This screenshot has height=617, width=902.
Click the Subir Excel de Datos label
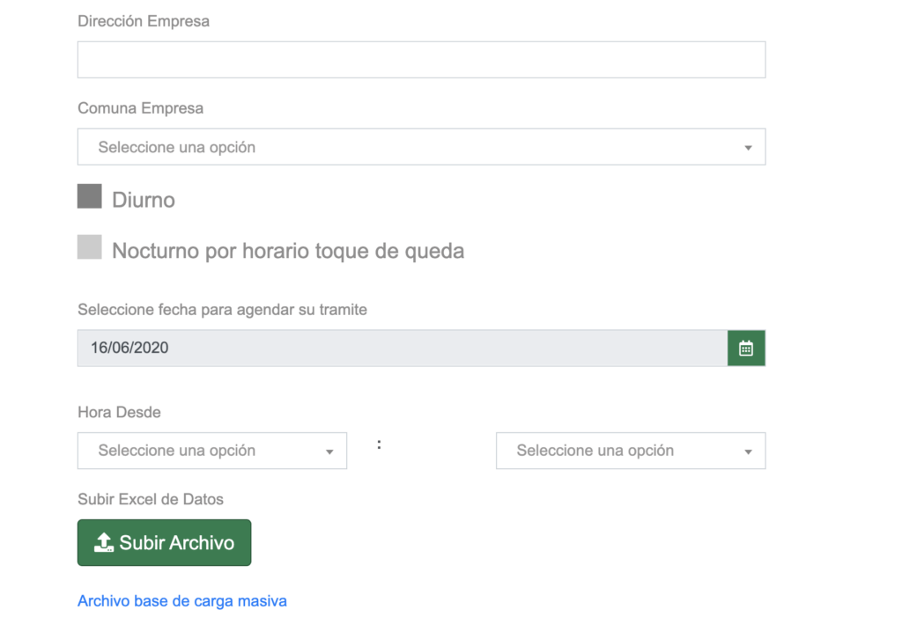pyautogui.click(x=151, y=499)
